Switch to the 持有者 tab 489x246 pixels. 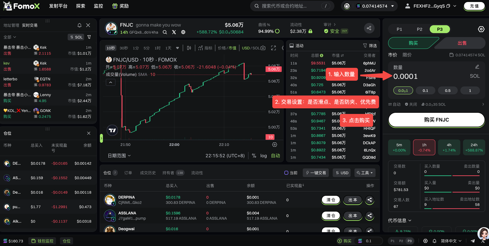(x=168, y=173)
